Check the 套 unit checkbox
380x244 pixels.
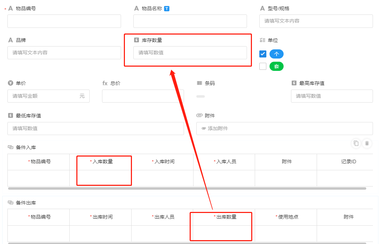262,66
